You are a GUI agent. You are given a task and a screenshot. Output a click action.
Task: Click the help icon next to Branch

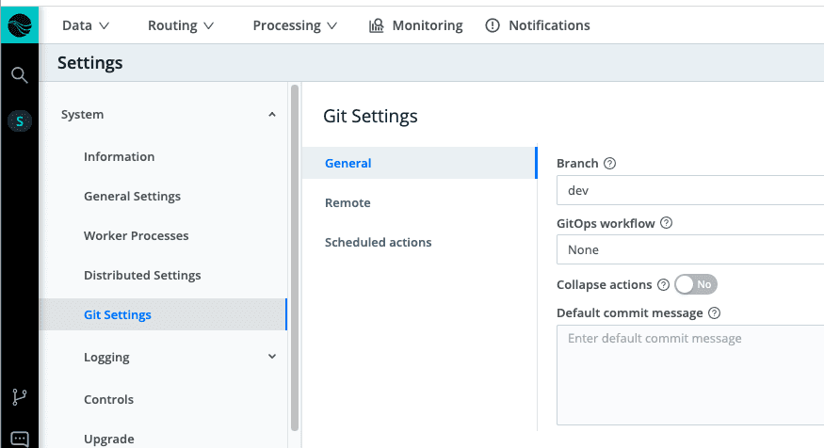[x=609, y=164]
